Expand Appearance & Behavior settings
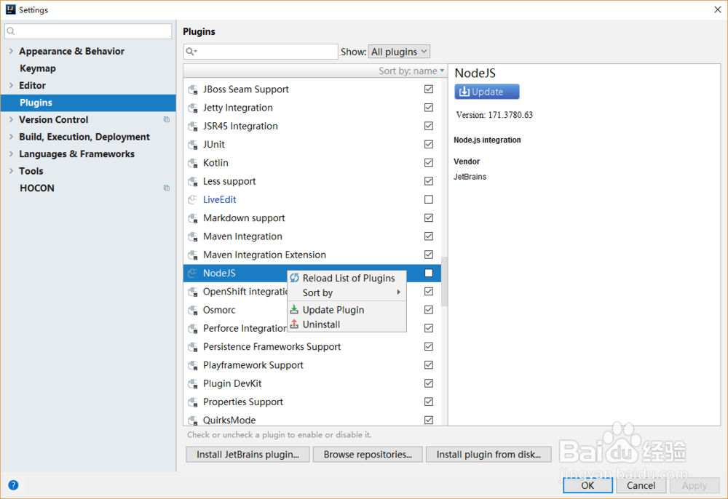The image size is (728, 499). click(11, 51)
